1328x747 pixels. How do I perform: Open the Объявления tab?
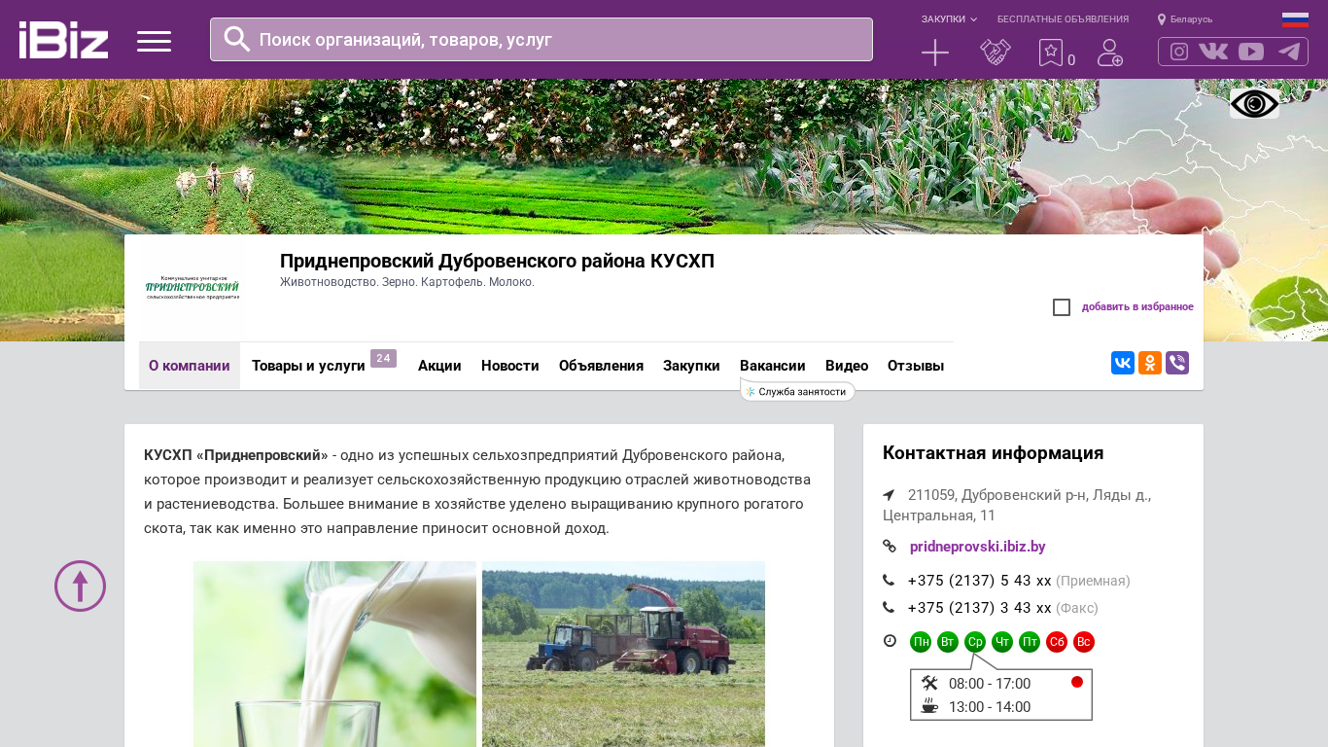(601, 366)
